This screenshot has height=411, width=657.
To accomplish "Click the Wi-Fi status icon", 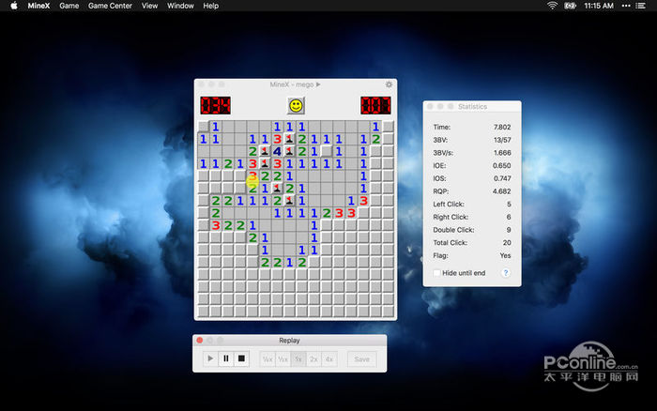I will (552, 6).
